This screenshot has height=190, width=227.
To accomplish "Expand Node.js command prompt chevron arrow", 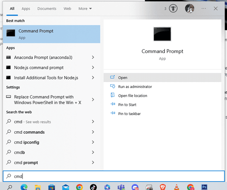I will click(x=93, y=67).
